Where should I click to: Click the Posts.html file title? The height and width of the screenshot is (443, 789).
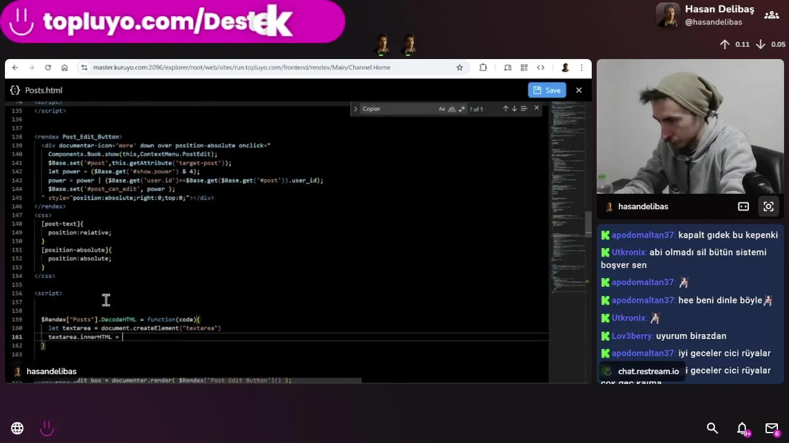click(x=44, y=90)
